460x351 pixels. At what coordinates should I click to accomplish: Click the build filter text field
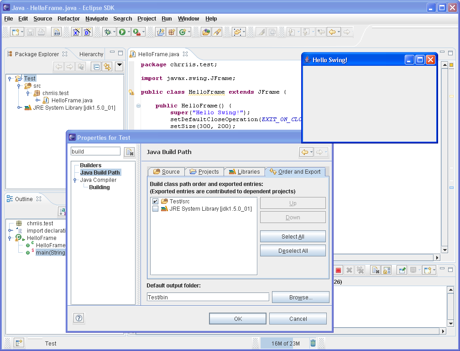click(x=96, y=152)
